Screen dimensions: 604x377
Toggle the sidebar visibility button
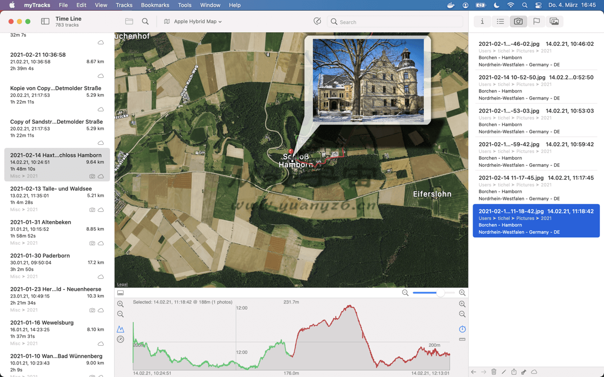pyautogui.click(x=45, y=22)
